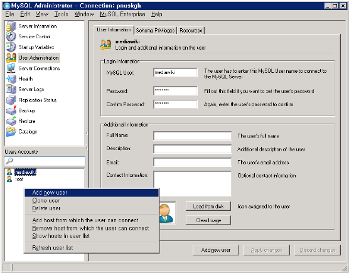Click the Apply changes button

[267, 250]
